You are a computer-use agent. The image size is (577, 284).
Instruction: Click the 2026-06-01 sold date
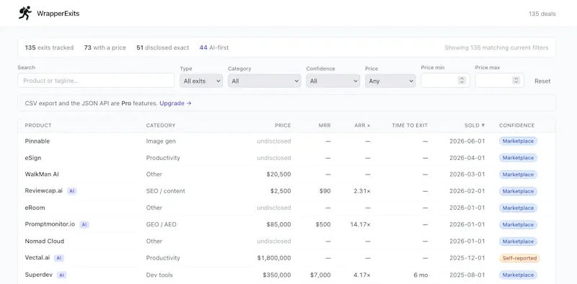click(x=467, y=141)
